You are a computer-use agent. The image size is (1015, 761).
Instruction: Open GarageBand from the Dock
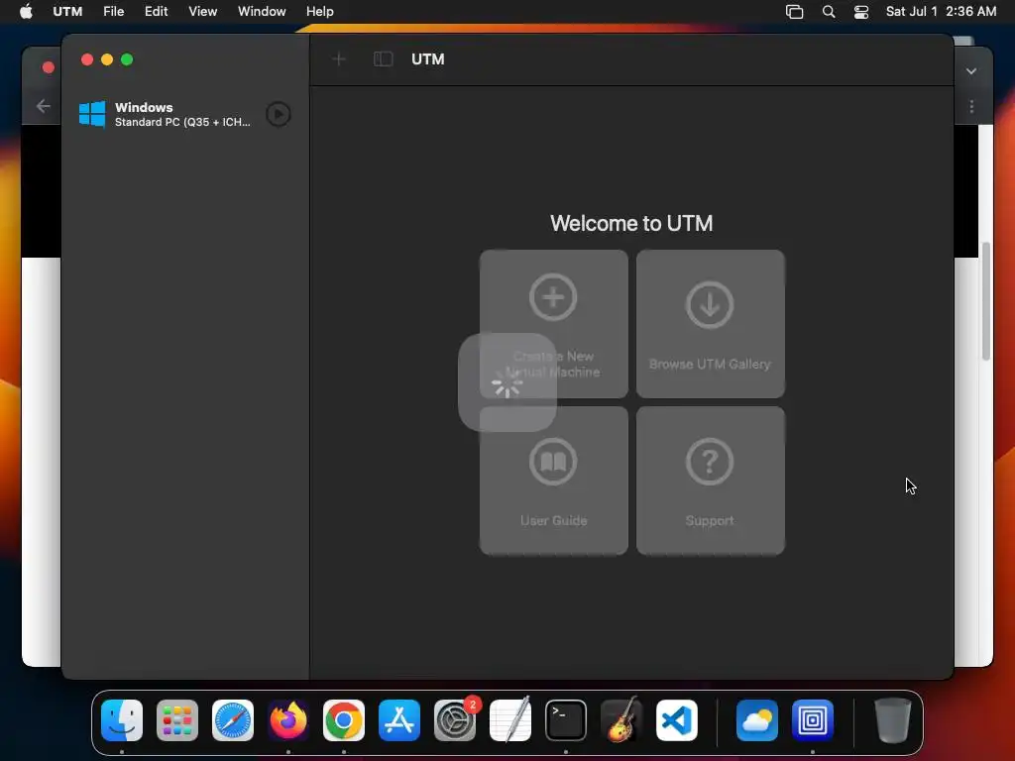pyautogui.click(x=621, y=720)
